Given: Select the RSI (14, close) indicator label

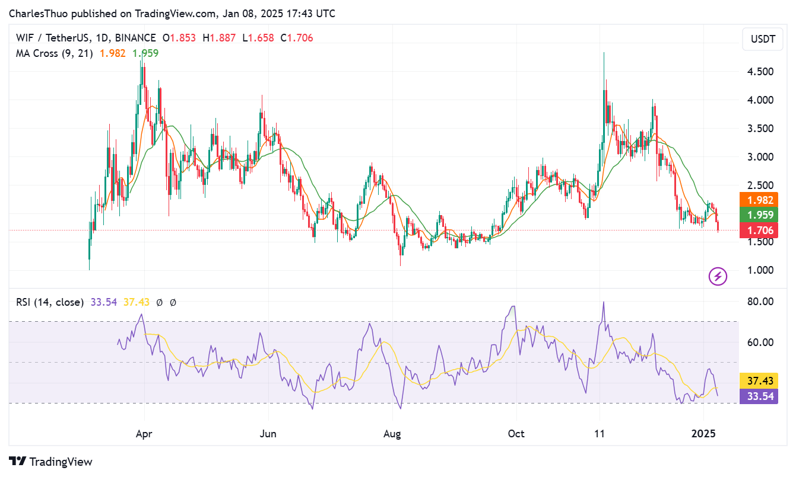Looking at the screenshot, I should coord(50,302).
